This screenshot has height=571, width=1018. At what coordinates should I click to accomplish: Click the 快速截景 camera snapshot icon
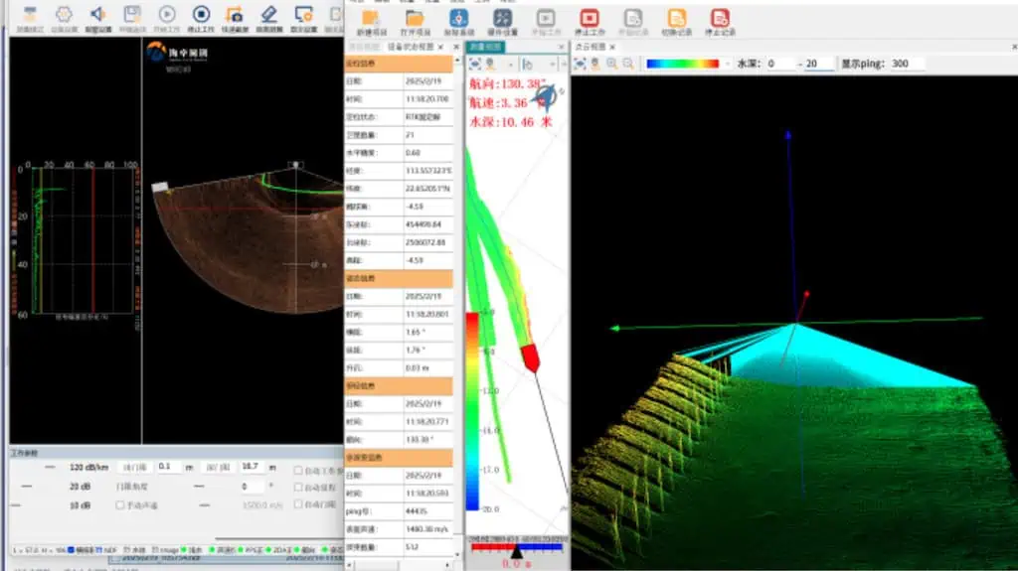[236, 15]
